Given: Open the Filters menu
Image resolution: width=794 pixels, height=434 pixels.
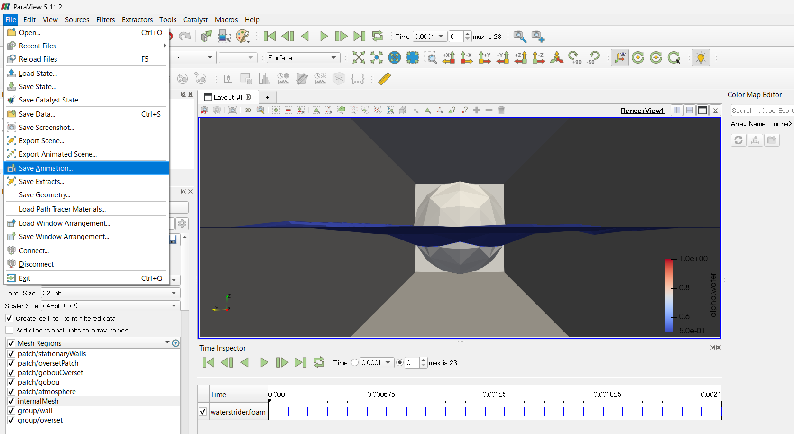Looking at the screenshot, I should coord(105,20).
